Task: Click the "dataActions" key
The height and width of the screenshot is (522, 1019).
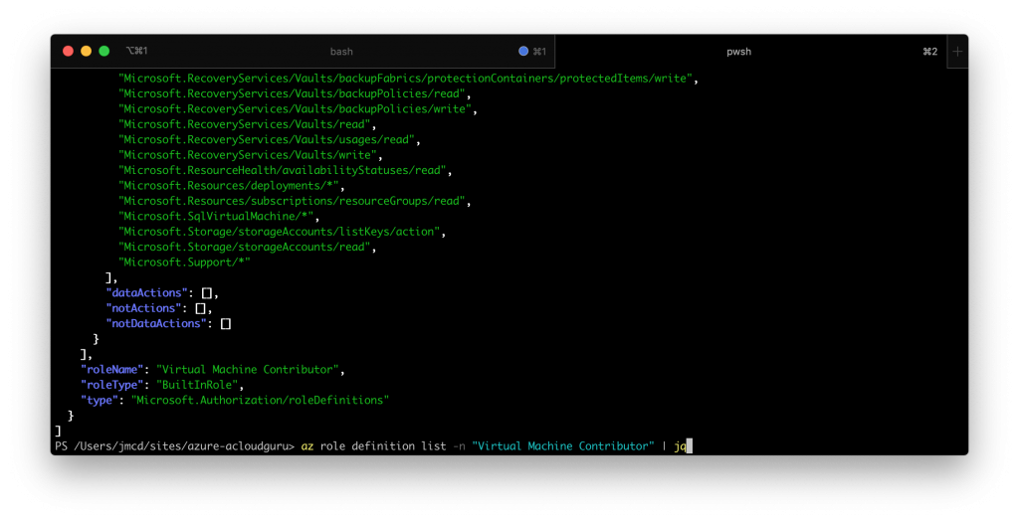Action: click(149, 293)
